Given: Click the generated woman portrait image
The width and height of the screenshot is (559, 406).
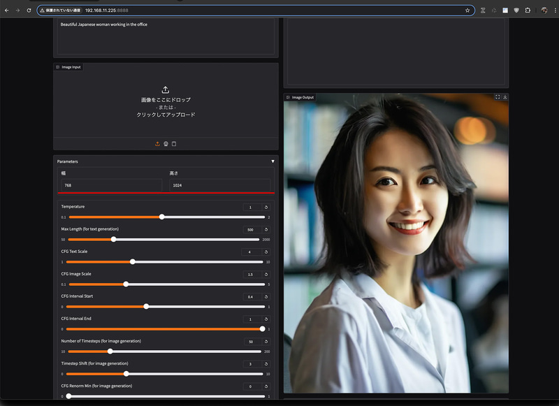Looking at the screenshot, I should point(396,243).
